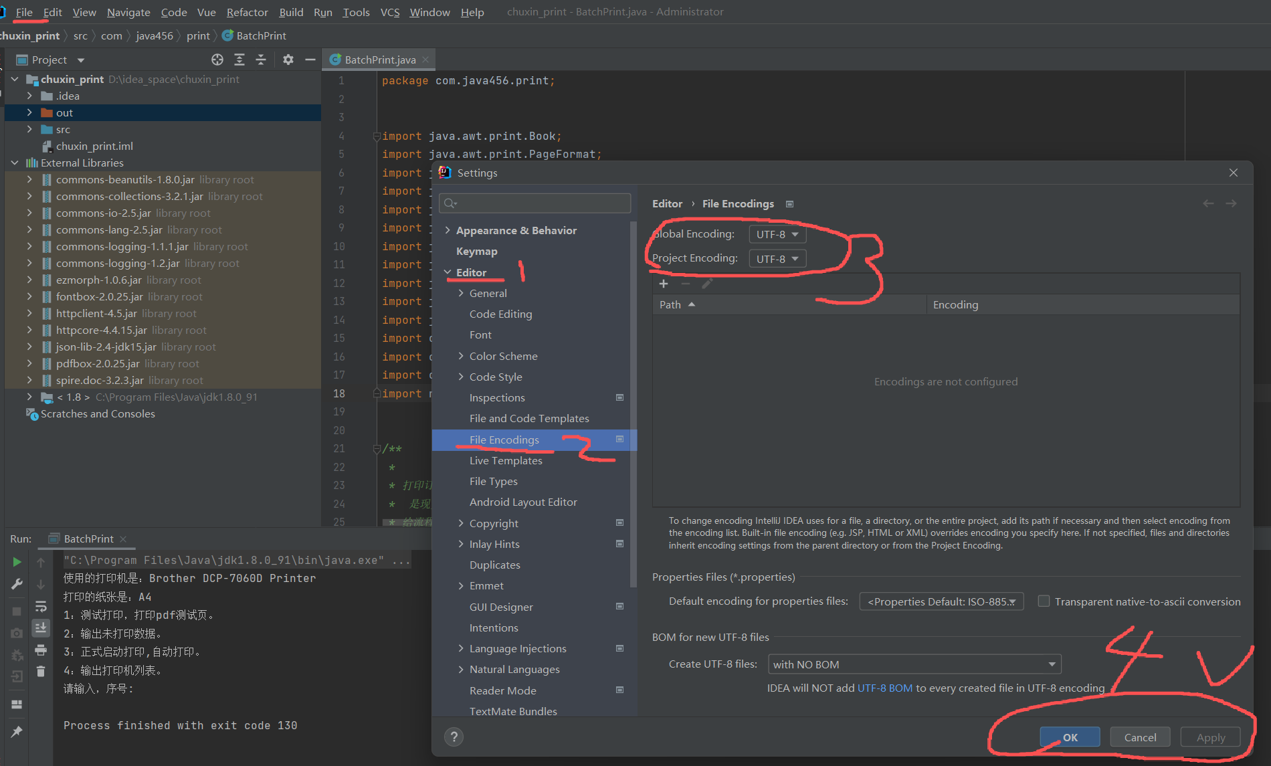Open Project panel gear options
Viewport: 1271px width, 766px height.
click(x=288, y=60)
